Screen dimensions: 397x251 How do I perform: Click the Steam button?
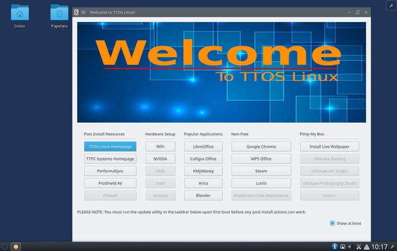[261, 171]
